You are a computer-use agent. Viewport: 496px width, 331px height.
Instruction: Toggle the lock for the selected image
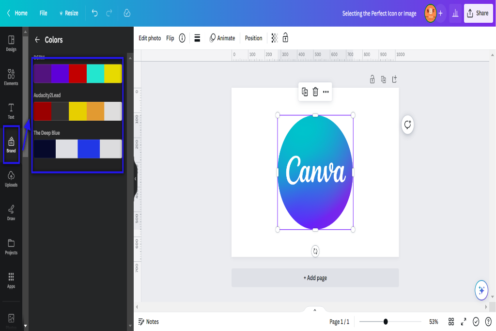285,38
